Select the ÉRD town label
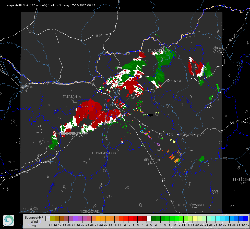Viewport: 250px width, 229px height. point(105,116)
